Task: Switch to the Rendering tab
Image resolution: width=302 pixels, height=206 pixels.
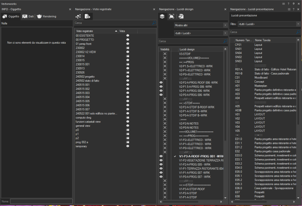Action: [46, 16]
